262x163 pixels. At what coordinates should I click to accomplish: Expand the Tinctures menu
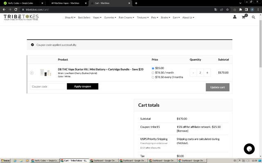pos(142,18)
